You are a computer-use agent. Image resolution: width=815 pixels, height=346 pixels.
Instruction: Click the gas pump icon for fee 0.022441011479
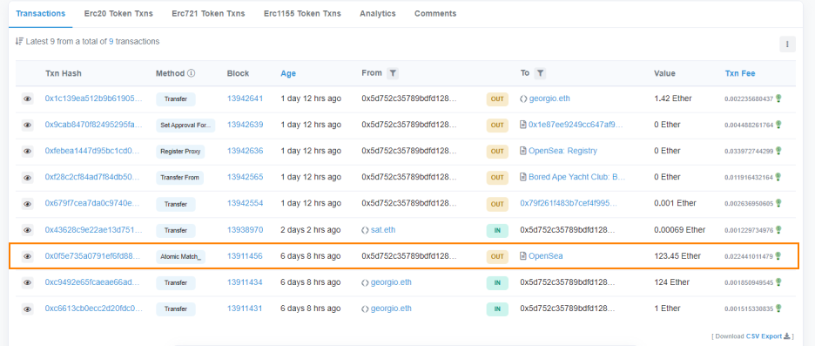point(778,255)
